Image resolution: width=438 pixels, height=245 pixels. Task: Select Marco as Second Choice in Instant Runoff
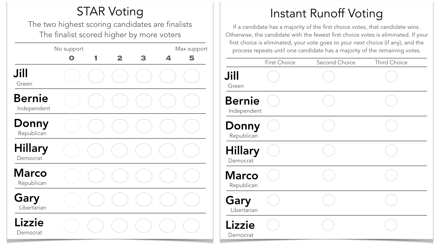(328, 175)
